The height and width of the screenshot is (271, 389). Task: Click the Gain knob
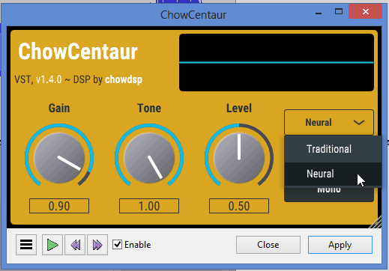pos(59,158)
